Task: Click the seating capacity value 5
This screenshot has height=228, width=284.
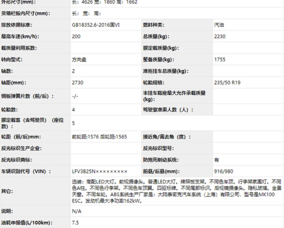Action: point(73,123)
